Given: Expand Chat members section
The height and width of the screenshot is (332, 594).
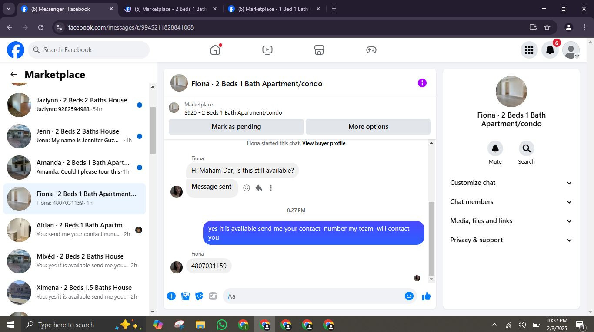Looking at the screenshot, I should coord(511,202).
